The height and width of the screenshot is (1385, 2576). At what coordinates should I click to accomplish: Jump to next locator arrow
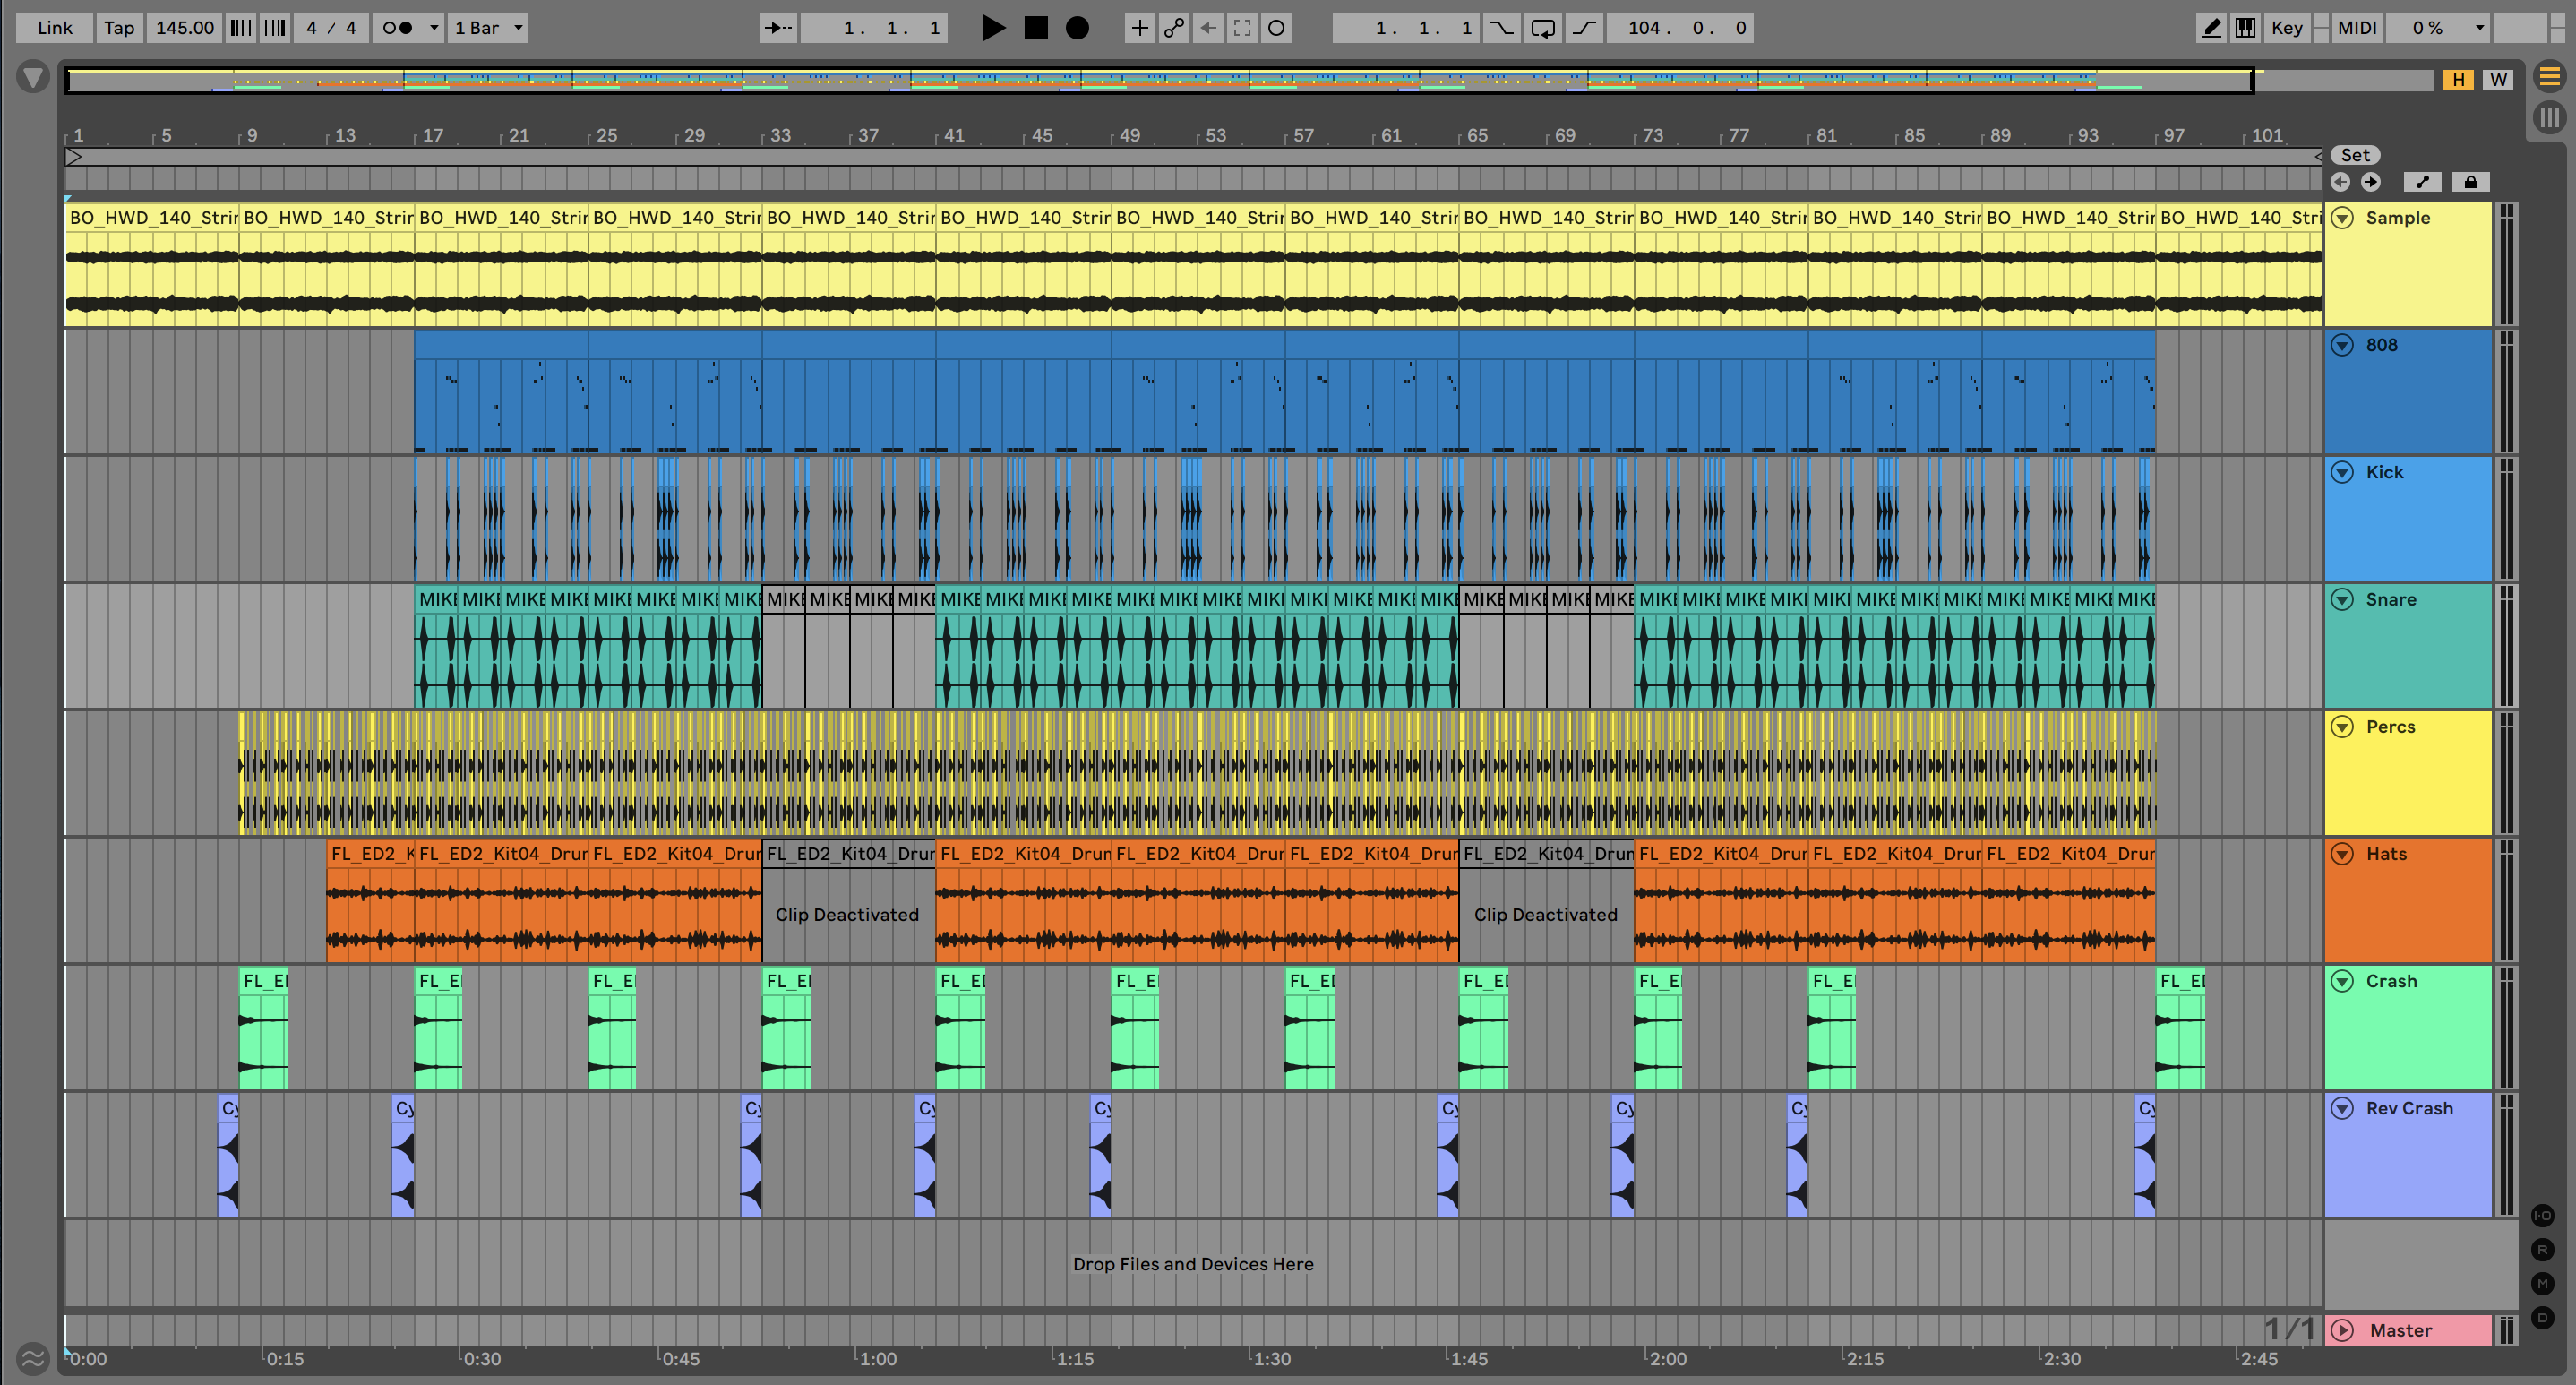(2370, 182)
